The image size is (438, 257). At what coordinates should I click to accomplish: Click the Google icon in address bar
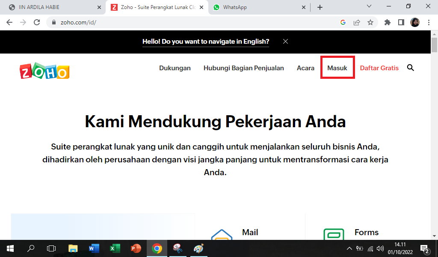(x=343, y=22)
